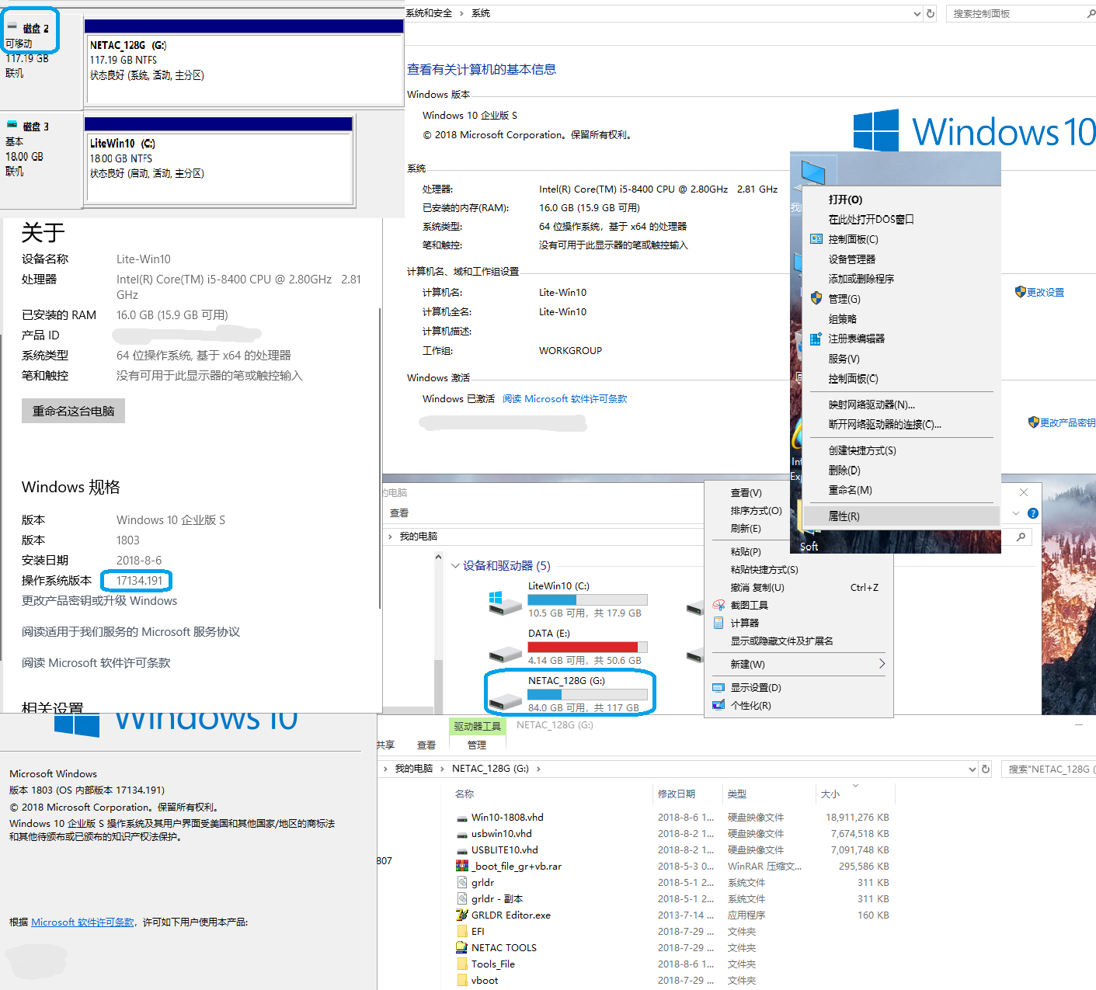Click the arrow between 系统和安全 and 系统
The width and height of the screenshot is (1096, 990).
(461, 13)
